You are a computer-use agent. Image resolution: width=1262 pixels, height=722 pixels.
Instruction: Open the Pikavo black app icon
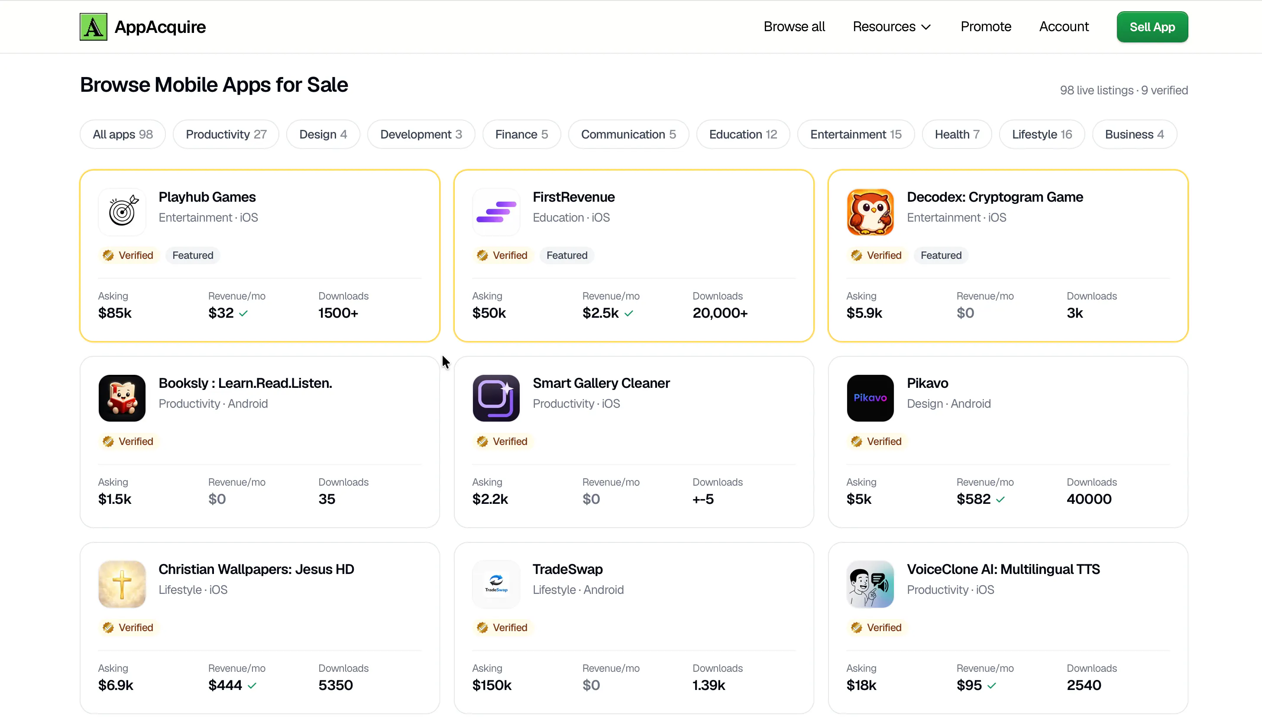tap(870, 398)
